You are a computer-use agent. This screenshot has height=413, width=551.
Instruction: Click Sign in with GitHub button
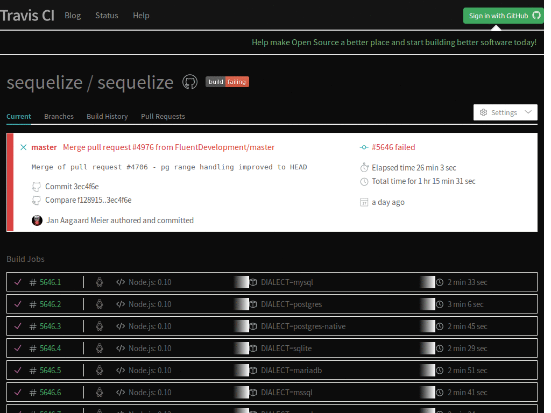click(503, 16)
